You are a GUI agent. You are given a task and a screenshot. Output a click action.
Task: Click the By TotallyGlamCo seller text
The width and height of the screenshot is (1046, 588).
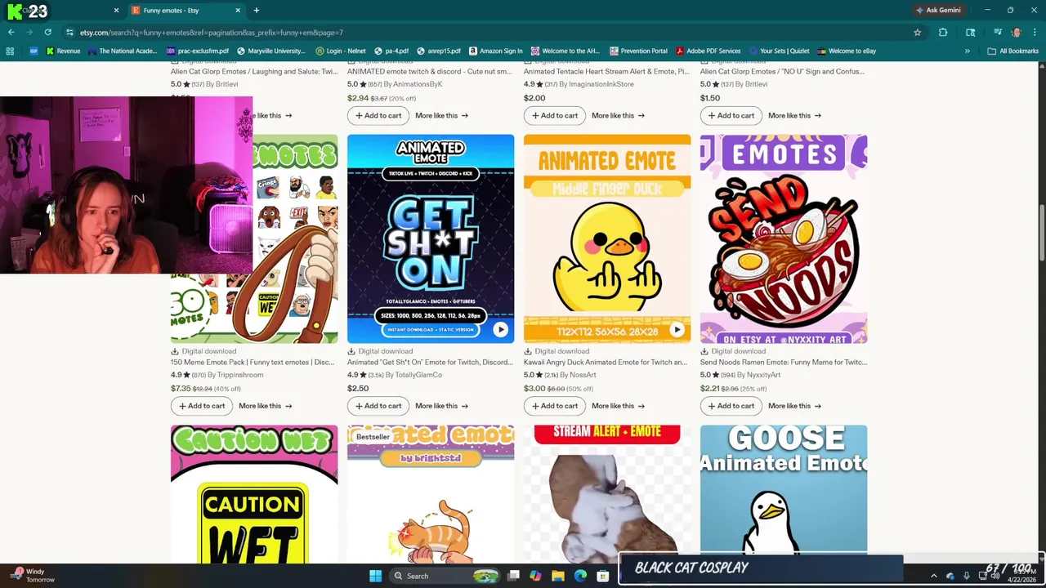click(x=413, y=375)
